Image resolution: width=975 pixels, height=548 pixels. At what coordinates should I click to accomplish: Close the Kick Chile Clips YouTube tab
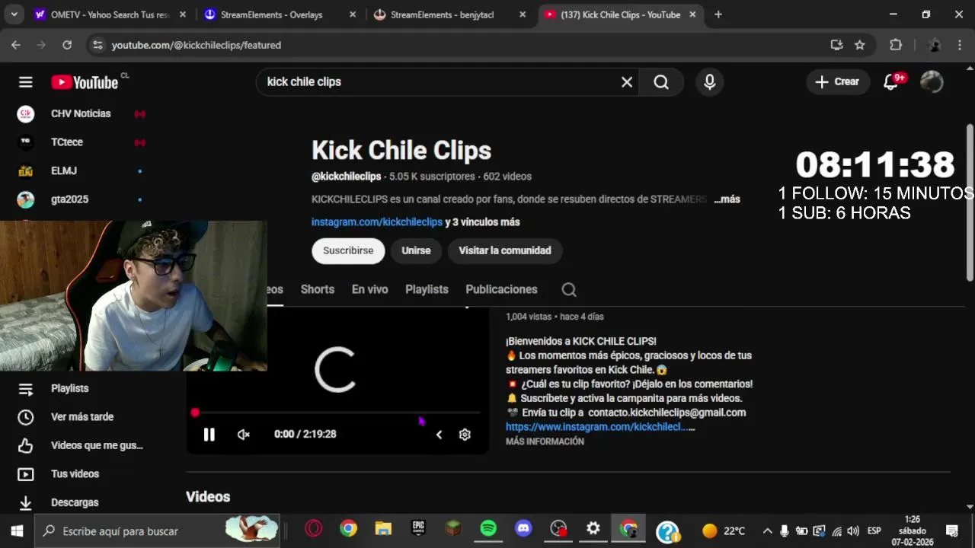click(692, 14)
